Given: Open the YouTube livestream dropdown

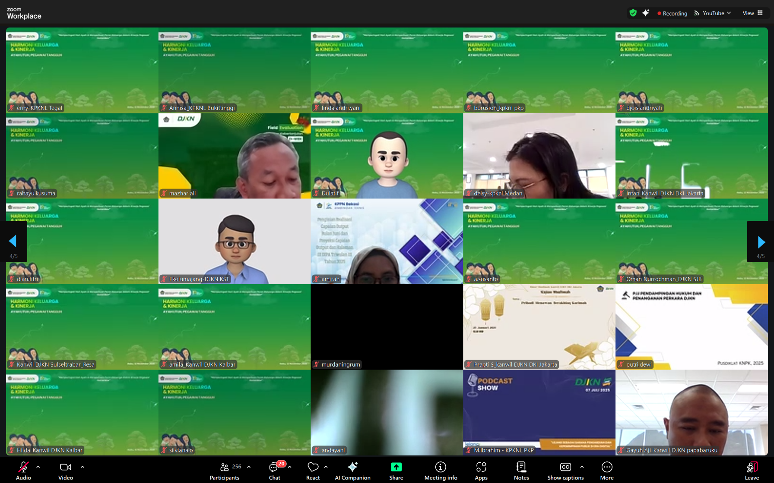Looking at the screenshot, I should 713,13.
